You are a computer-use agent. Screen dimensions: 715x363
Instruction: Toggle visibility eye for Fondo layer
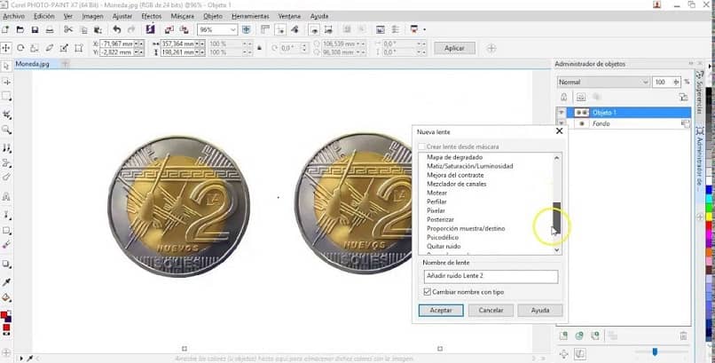562,123
